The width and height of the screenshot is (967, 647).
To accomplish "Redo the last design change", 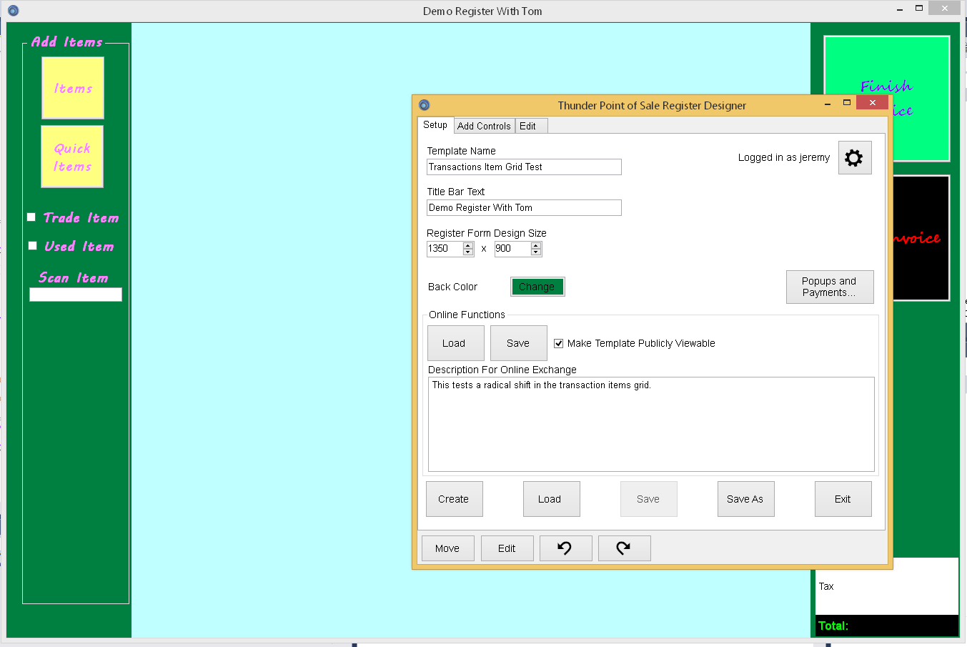I will click(624, 548).
